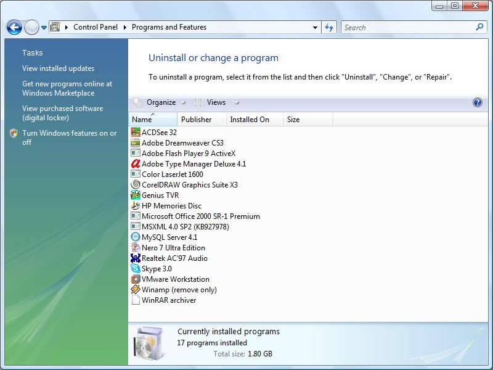
Task: Click the WinRAR archiver icon
Action: click(136, 300)
